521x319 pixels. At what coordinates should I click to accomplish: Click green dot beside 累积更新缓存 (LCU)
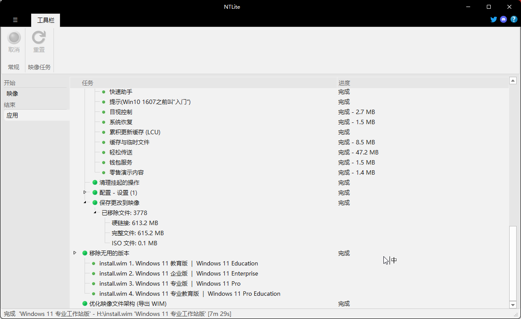[104, 132]
